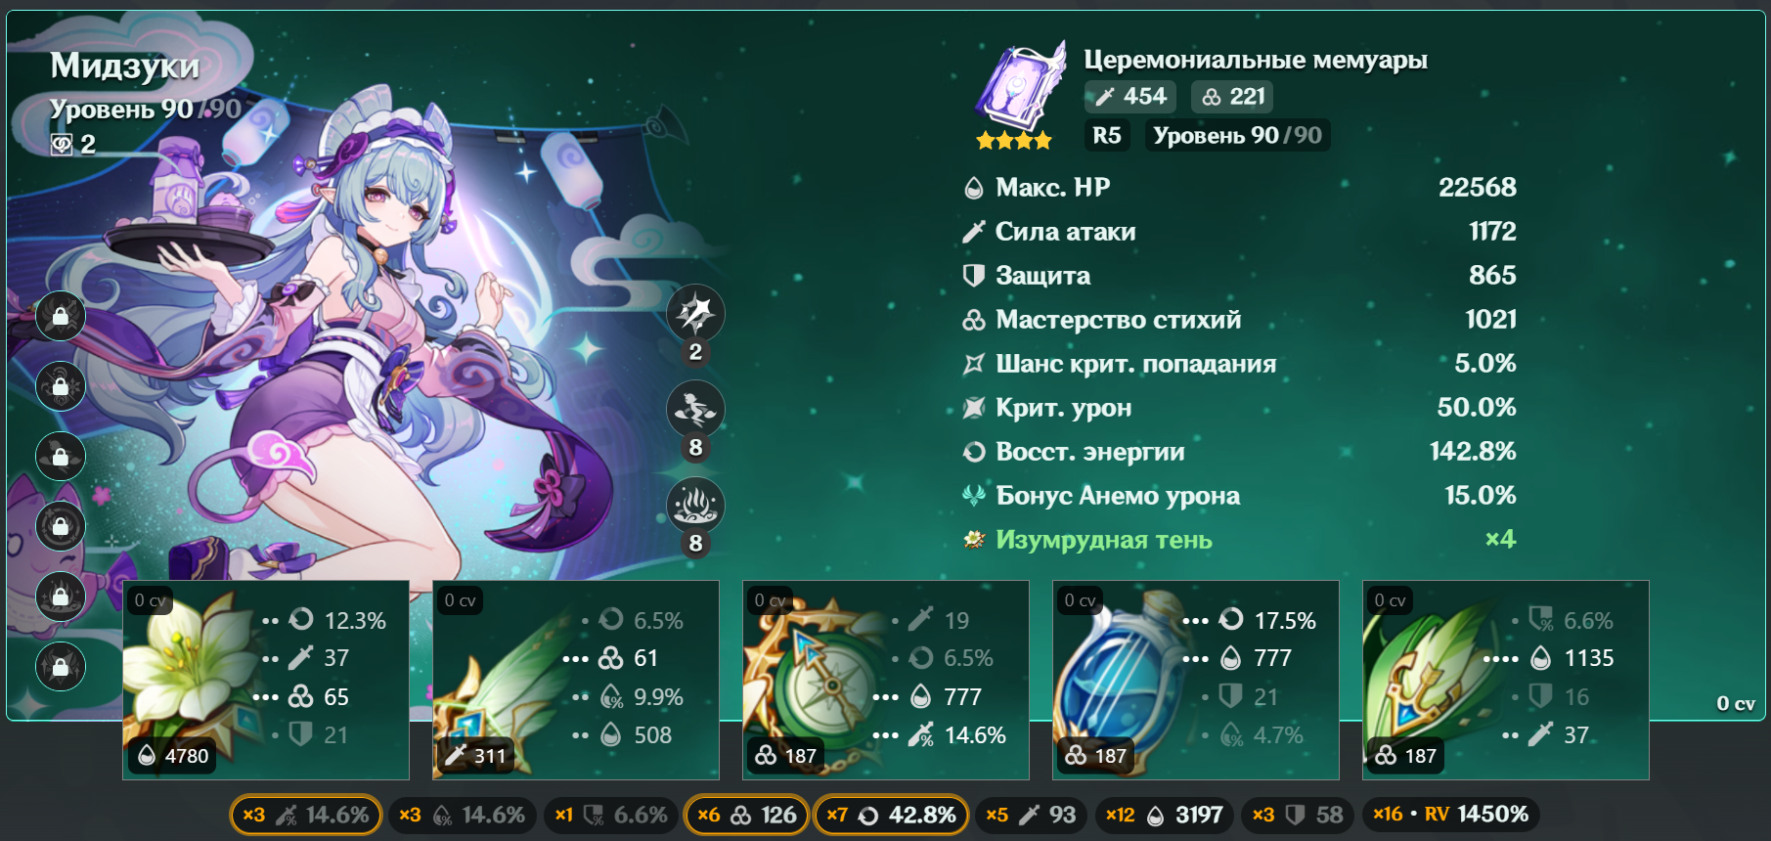The image size is (1771, 841).
Task: Click the feather artifact with 311 attack
Action: coord(576,680)
